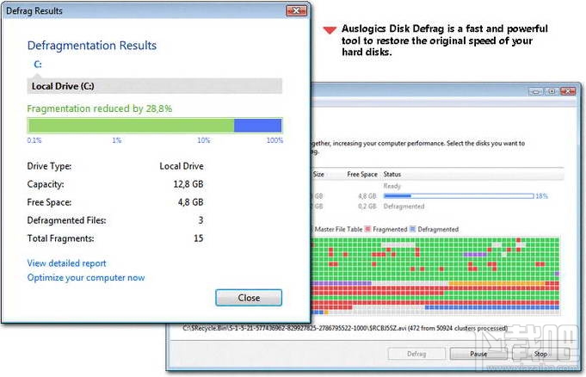Maximize the main Disk Defrag window
Image resolution: width=586 pixels, height=377 pixels.
pyautogui.click(x=552, y=91)
